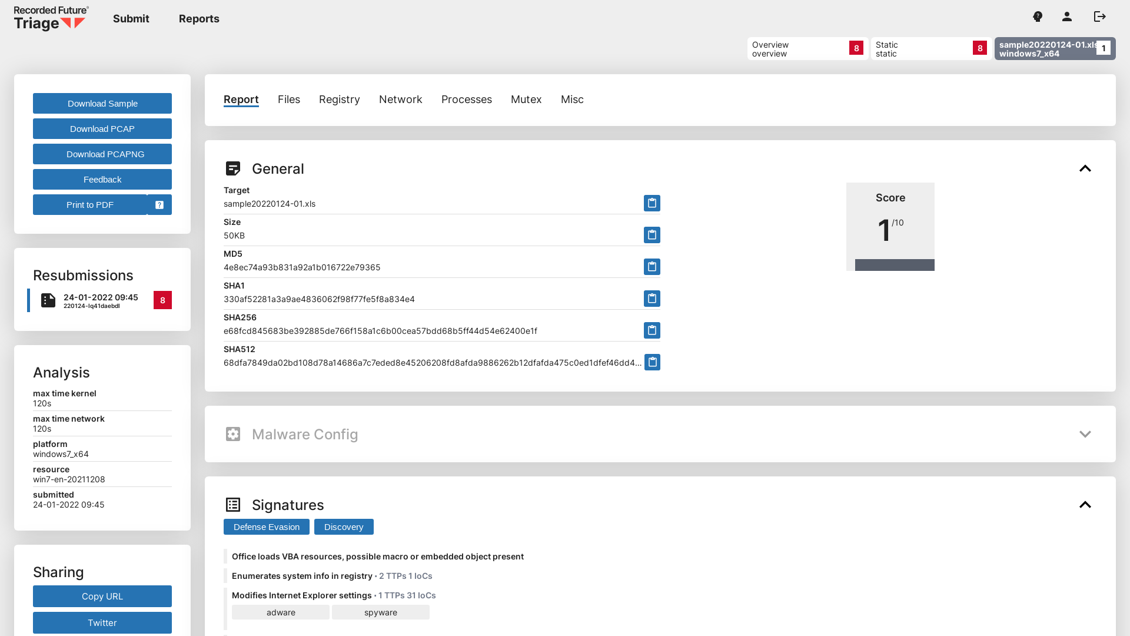The width and height of the screenshot is (1130, 636).
Task: Open the help lightbulb icon
Action: (x=1038, y=16)
